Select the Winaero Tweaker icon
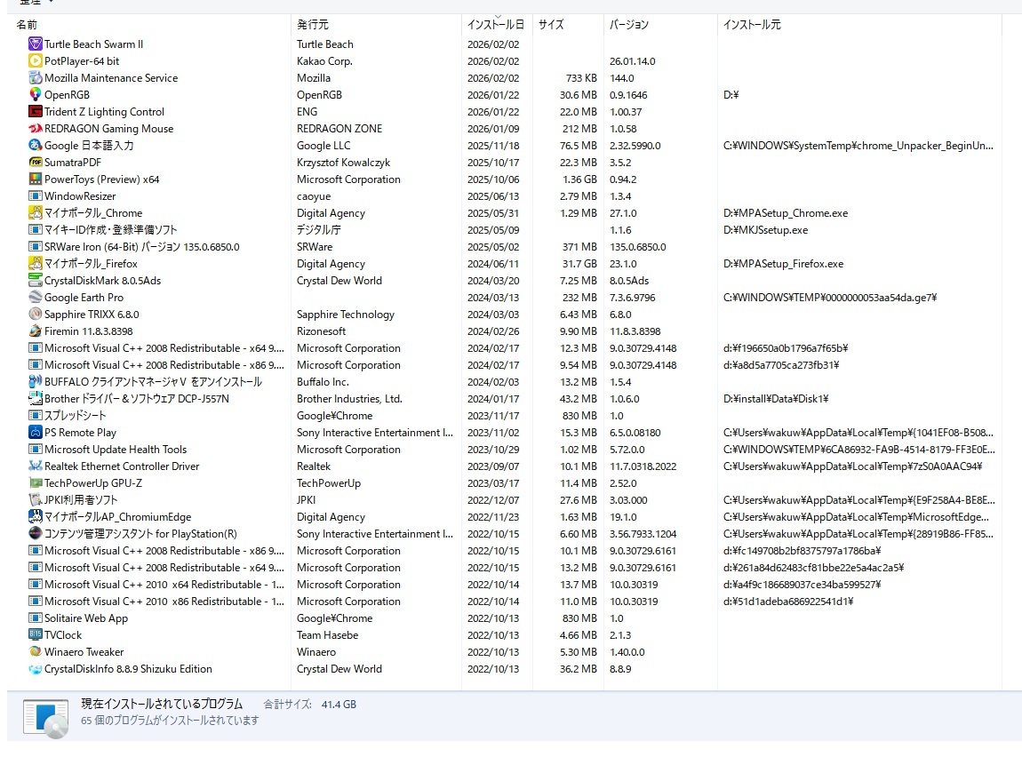Screen dimensions: 1022x765 [36, 652]
